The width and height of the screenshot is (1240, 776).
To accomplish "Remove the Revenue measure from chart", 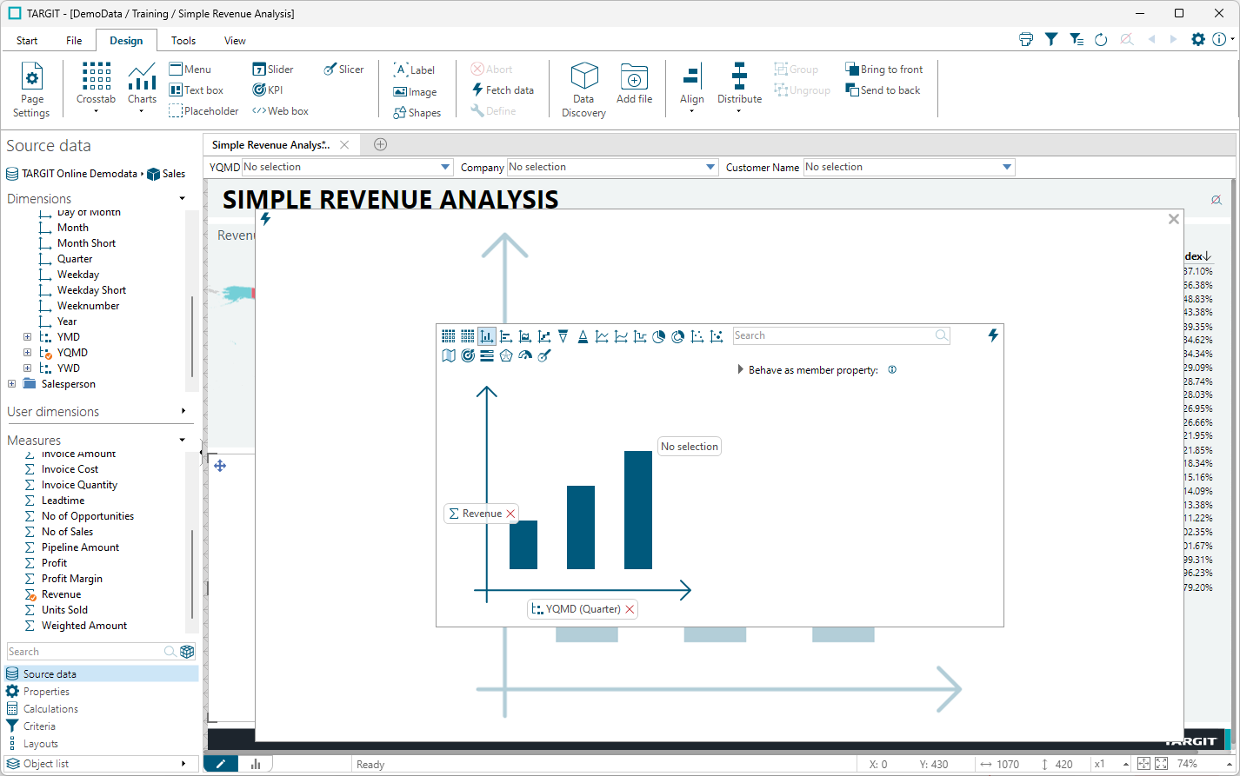I will pos(510,514).
